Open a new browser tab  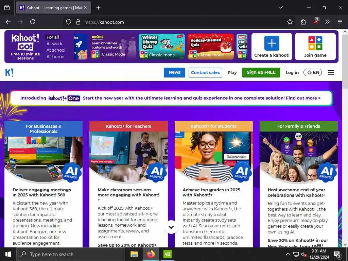click(x=98, y=8)
